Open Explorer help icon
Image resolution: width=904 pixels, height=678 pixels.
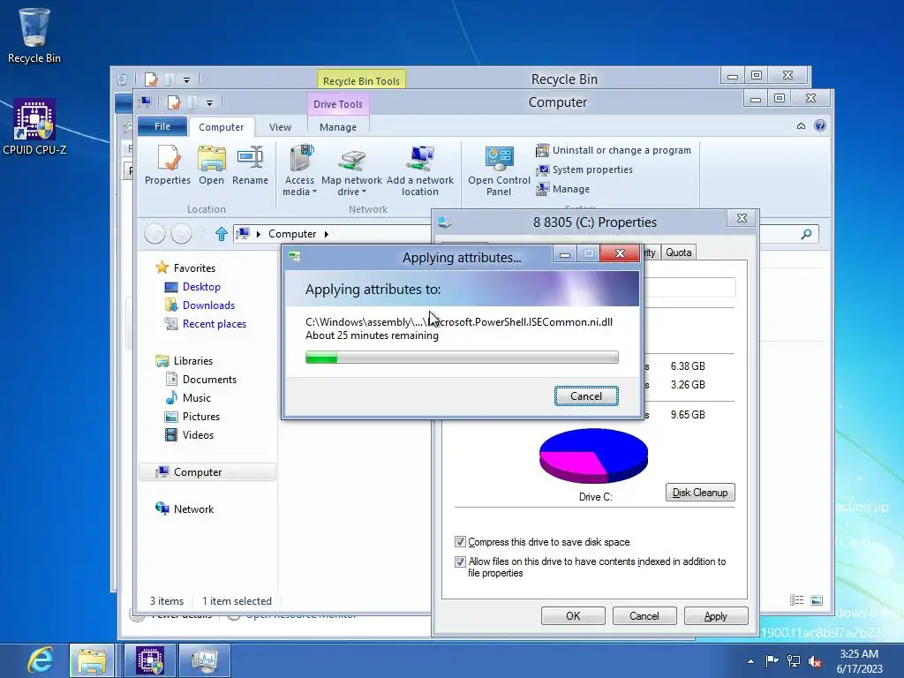(x=820, y=125)
